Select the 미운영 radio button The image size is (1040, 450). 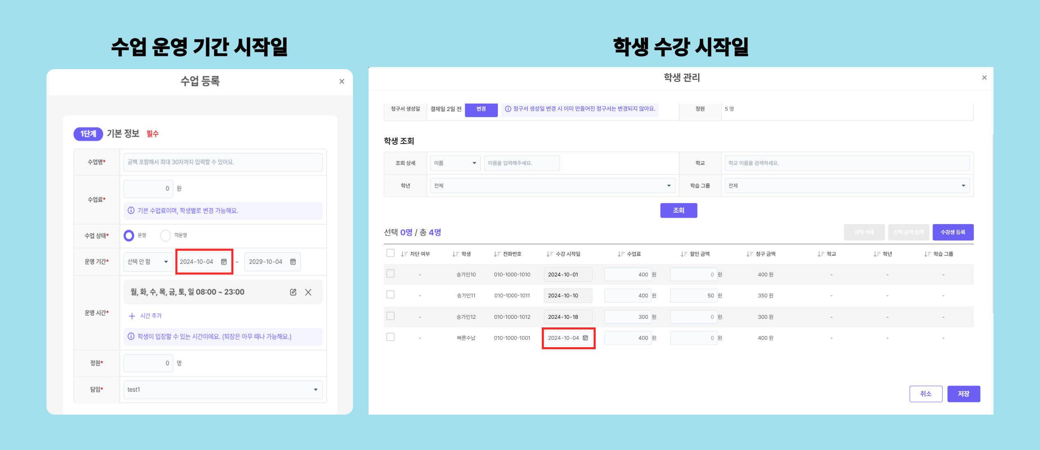pyautogui.click(x=165, y=235)
